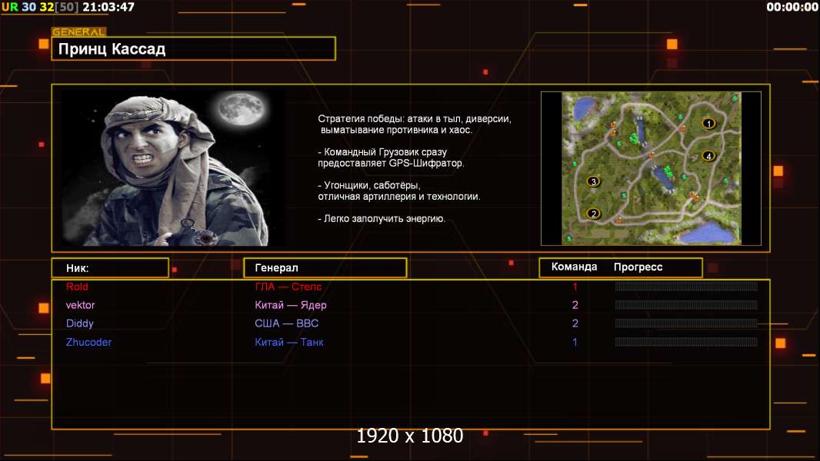This screenshot has width=820, height=461.
Task: Click the Команда column label
Action: pos(574,267)
